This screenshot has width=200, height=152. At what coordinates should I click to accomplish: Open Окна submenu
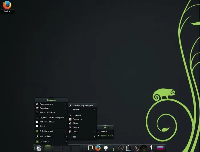point(51,126)
